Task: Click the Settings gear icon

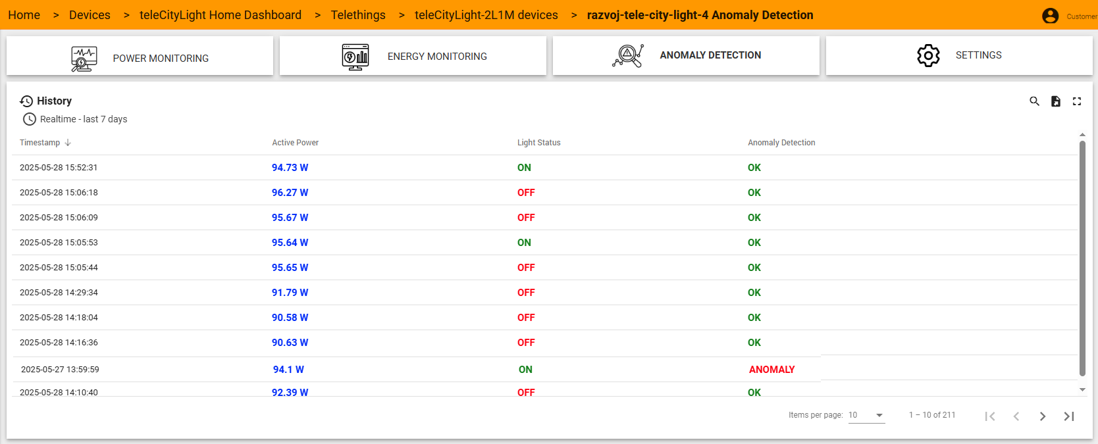Action: 928,55
